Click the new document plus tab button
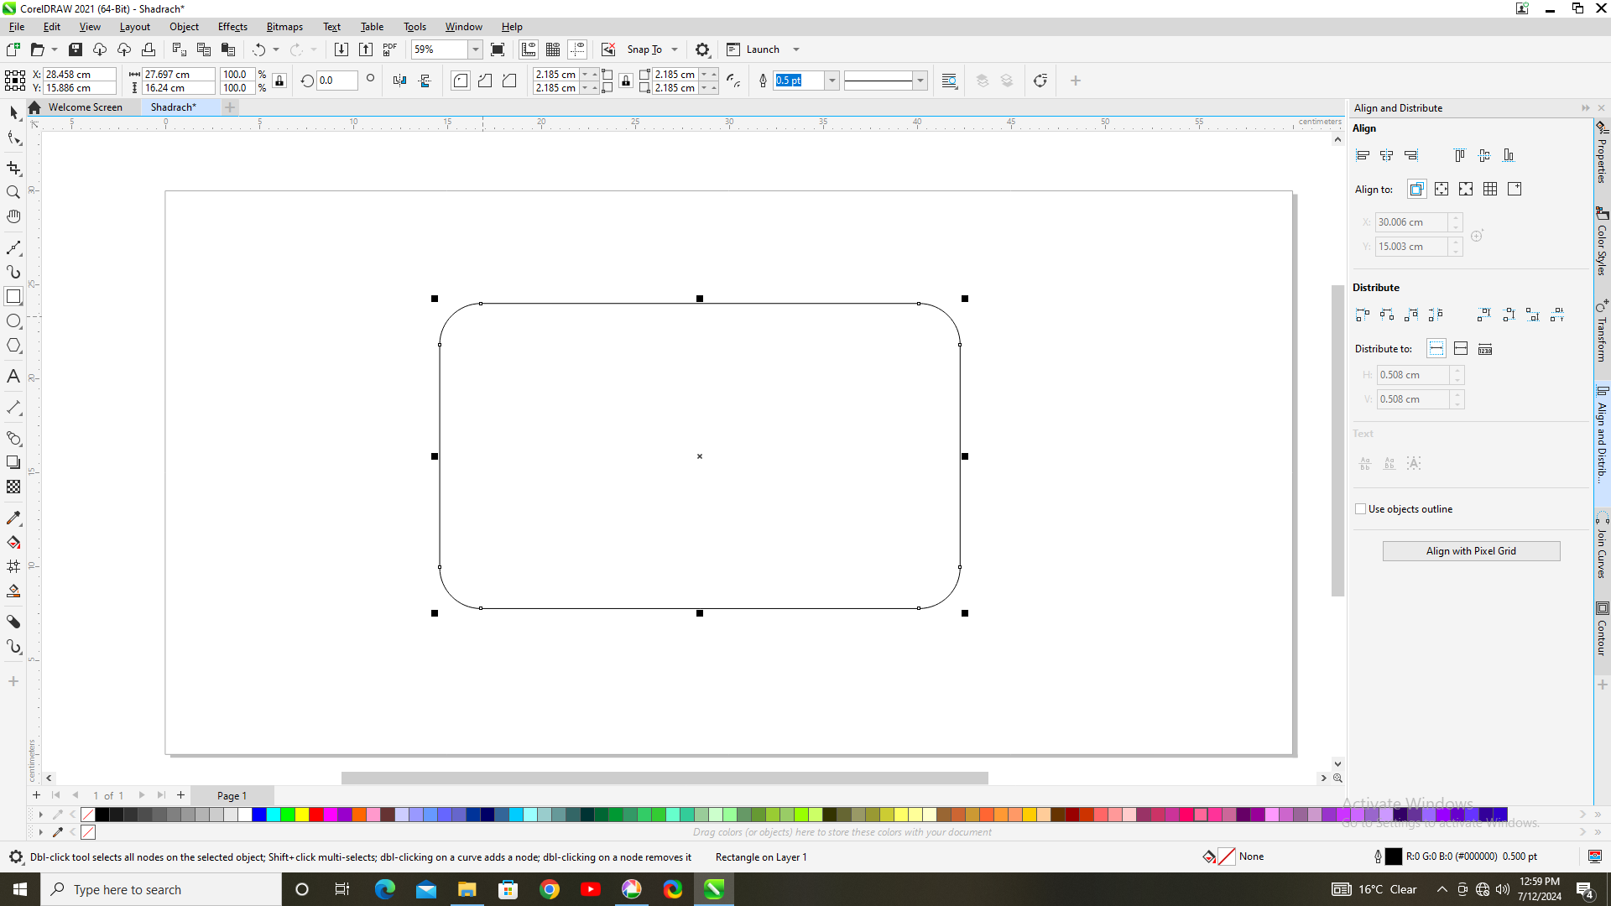This screenshot has width=1611, height=906. (230, 107)
